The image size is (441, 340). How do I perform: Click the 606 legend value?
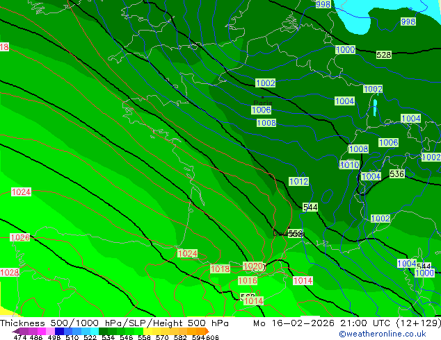tap(212, 337)
